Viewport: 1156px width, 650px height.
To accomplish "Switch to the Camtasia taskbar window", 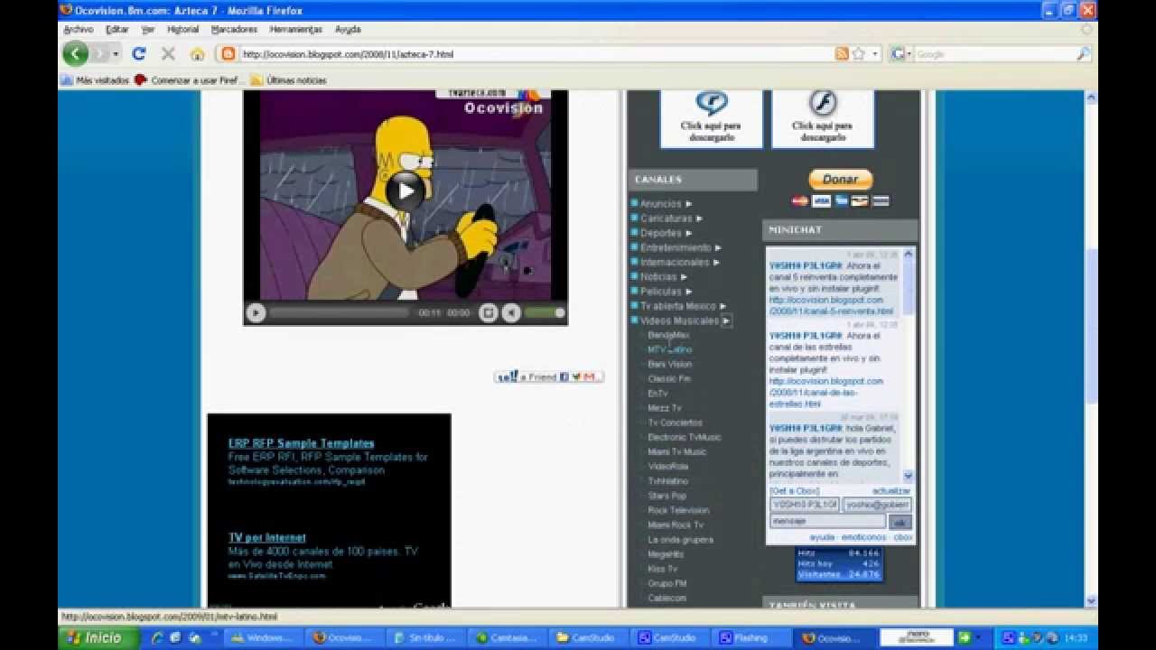I will (508, 637).
